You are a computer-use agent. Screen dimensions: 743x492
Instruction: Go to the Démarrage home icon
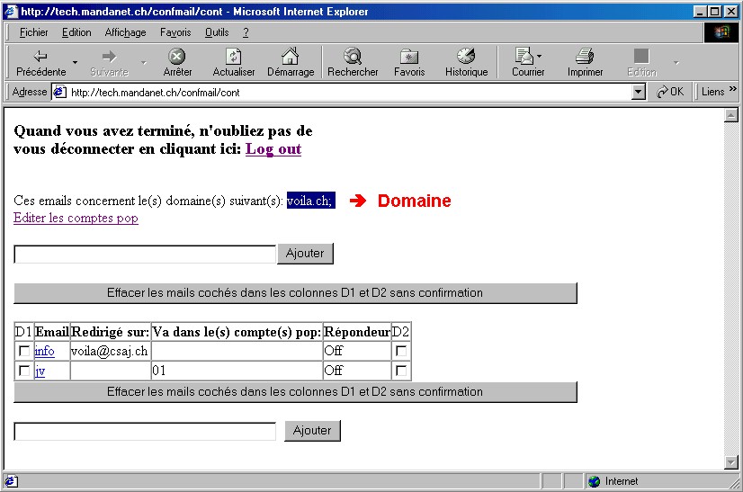290,57
